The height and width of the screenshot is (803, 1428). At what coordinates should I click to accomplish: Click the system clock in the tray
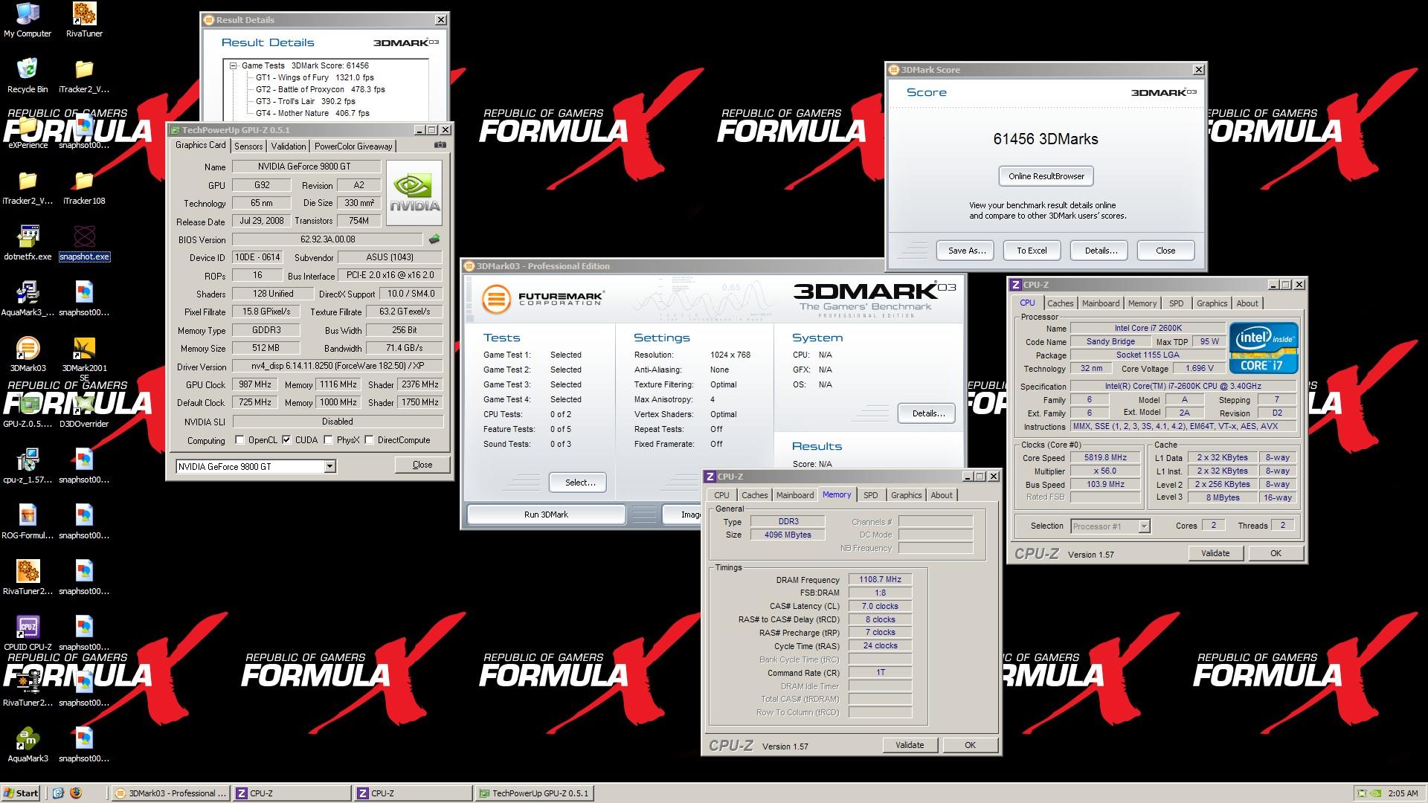pos(1403,793)
